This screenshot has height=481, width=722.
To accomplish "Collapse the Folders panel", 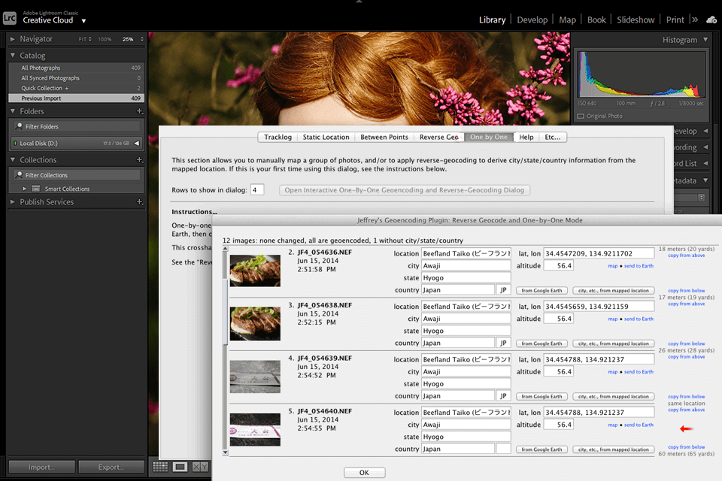I will (13, 111).
